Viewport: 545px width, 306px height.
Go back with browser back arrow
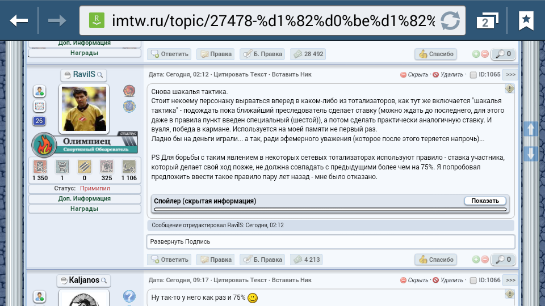tap(19, 21)
